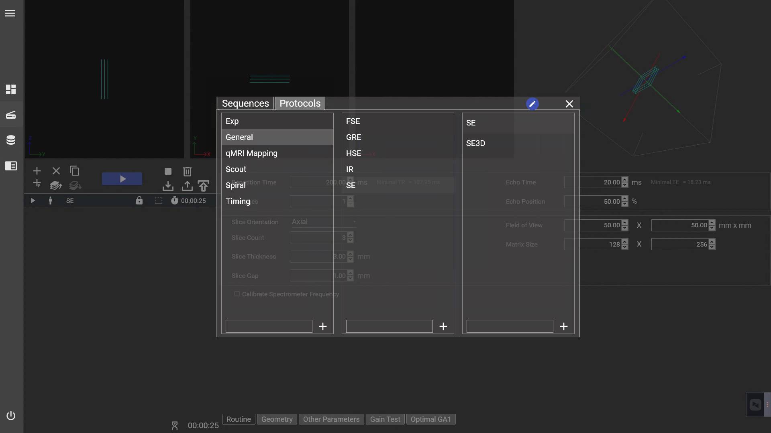Open the Geometry tab
The image size is (771, 433).
tap(277, 419)
